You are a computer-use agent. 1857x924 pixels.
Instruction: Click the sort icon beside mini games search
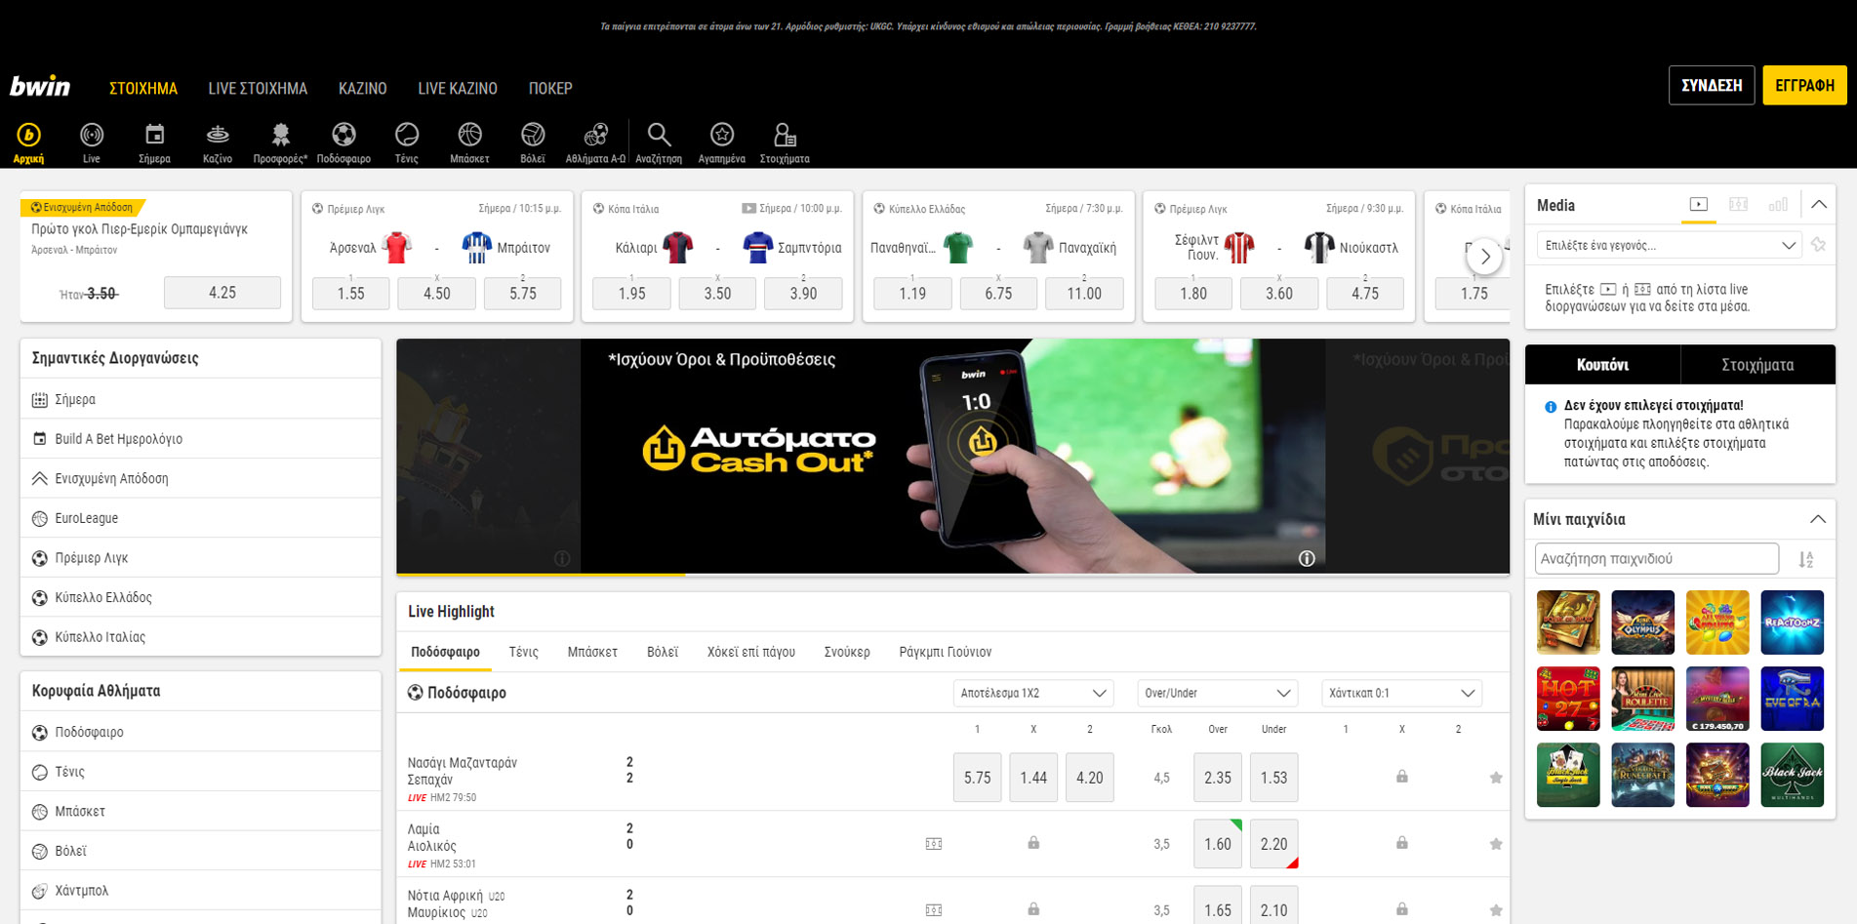click(x=1806, y=559)
